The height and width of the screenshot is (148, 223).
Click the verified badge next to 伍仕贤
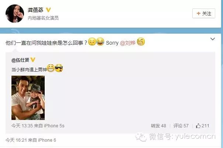coord(33,60)
